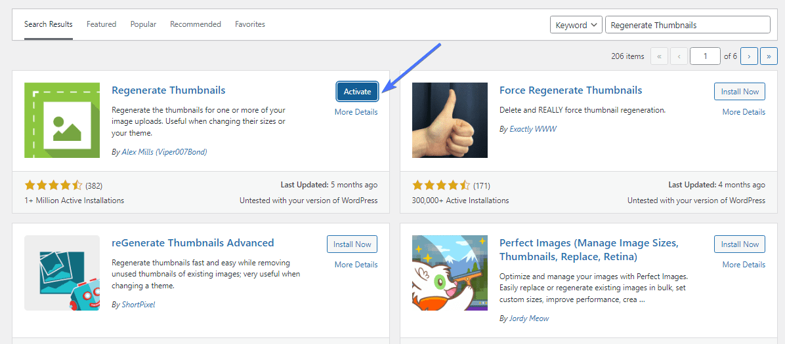The width and height of the screenshot is (785, 344).
Task: Click the Perfect Images cat plugin icon
Action: tap(450, 273)
